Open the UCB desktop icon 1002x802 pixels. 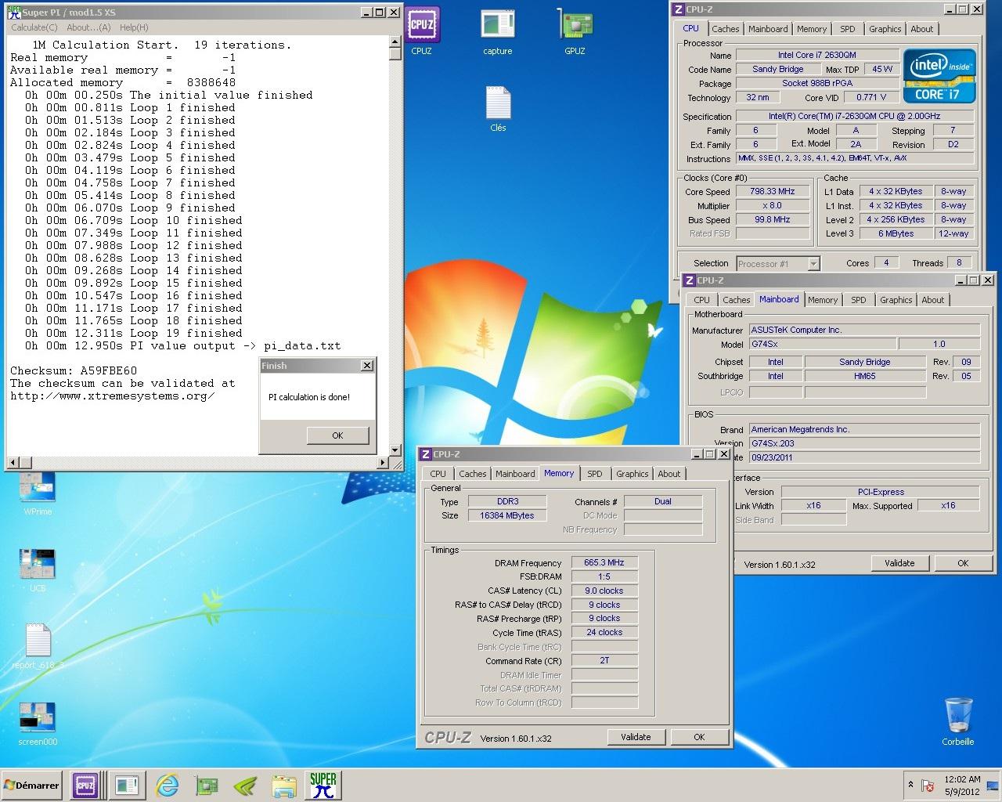click(x=38, y=570)
